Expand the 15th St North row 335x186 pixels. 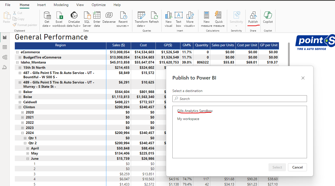click(20, 68)
